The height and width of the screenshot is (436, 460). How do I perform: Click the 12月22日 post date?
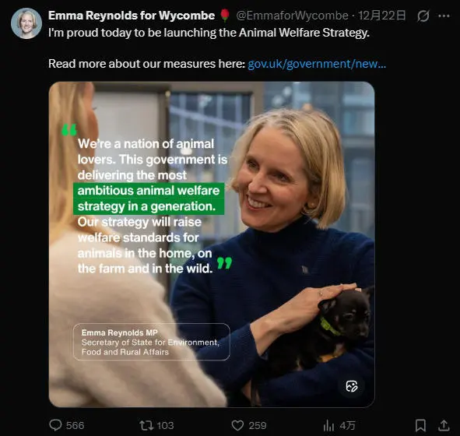click(382, 16)
